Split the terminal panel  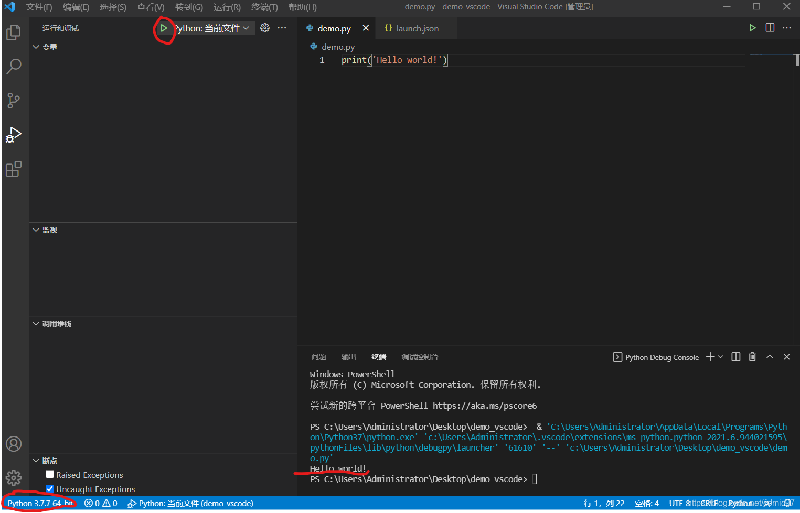[x=735, y=357]
